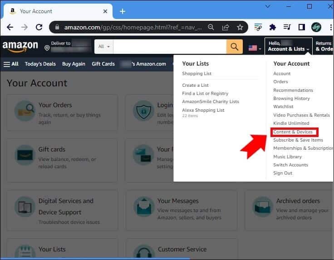The image size is (334, 260).
Task: Click Today's Deals in nav bar
Action: click(x=40, y=64)
